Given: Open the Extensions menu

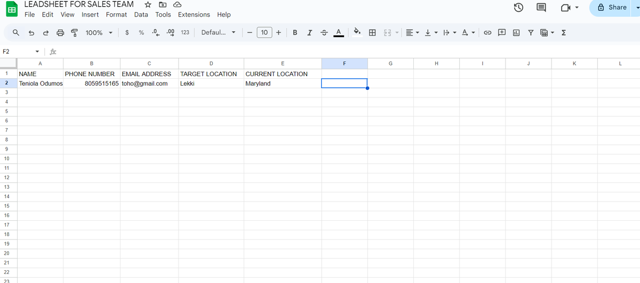Looking at the screenshot, I should (194, 14).
